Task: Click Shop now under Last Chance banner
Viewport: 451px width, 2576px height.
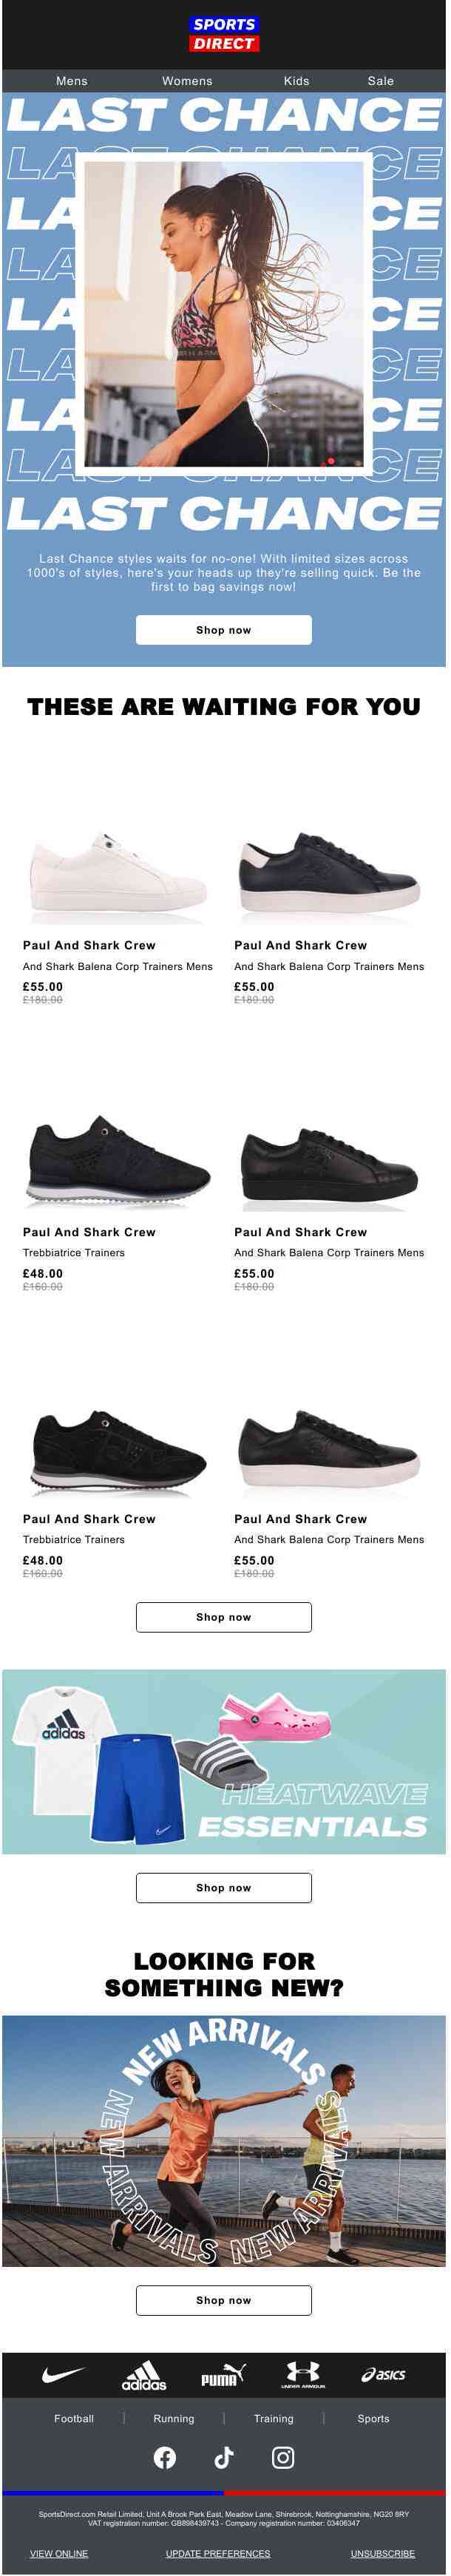Action: tap(224, 630)
